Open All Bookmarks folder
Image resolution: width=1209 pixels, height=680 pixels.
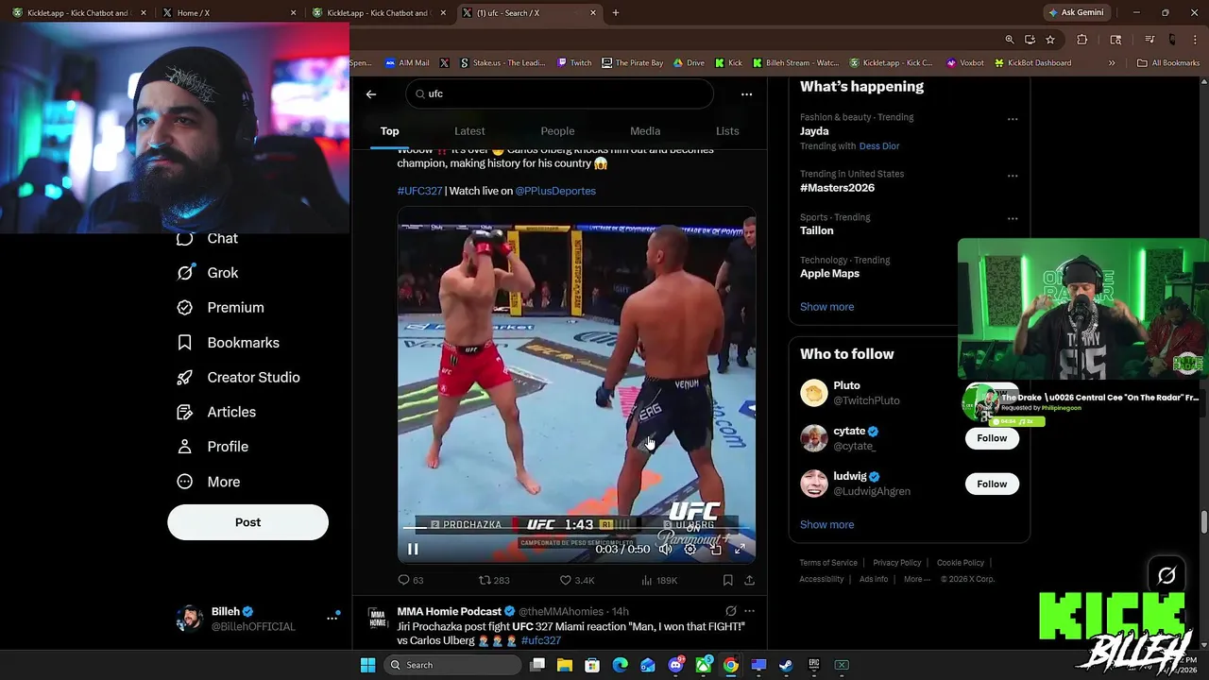tap(1168, 63)
